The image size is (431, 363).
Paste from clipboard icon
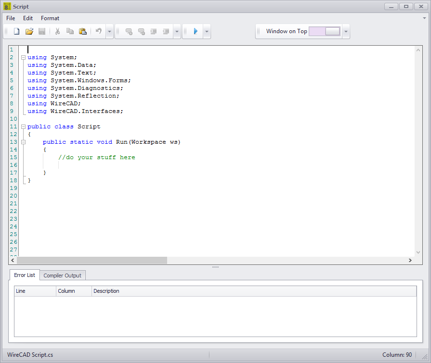point(83,31)
